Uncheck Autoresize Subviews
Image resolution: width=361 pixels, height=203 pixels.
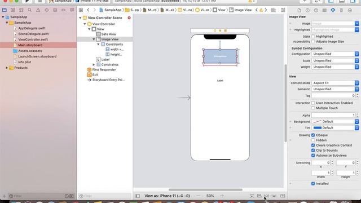tap(313, 156)
